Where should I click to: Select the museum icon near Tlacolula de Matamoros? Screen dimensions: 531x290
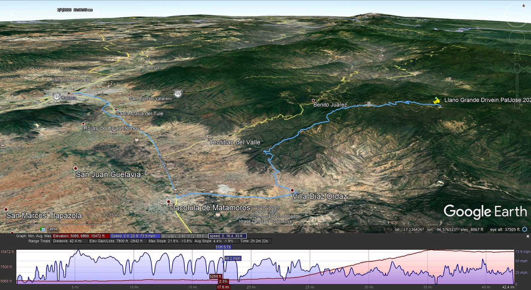(x=175, y=191)
